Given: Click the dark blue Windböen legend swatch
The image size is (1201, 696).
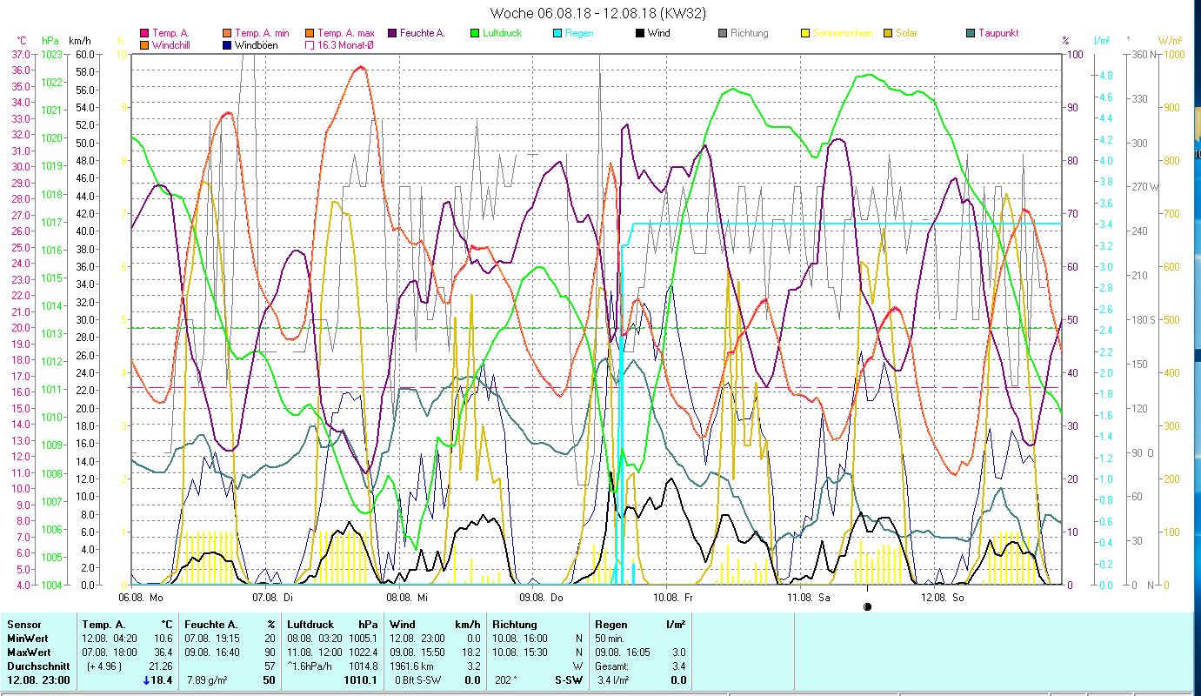Looking at the screenshot, I should [227, 44].
